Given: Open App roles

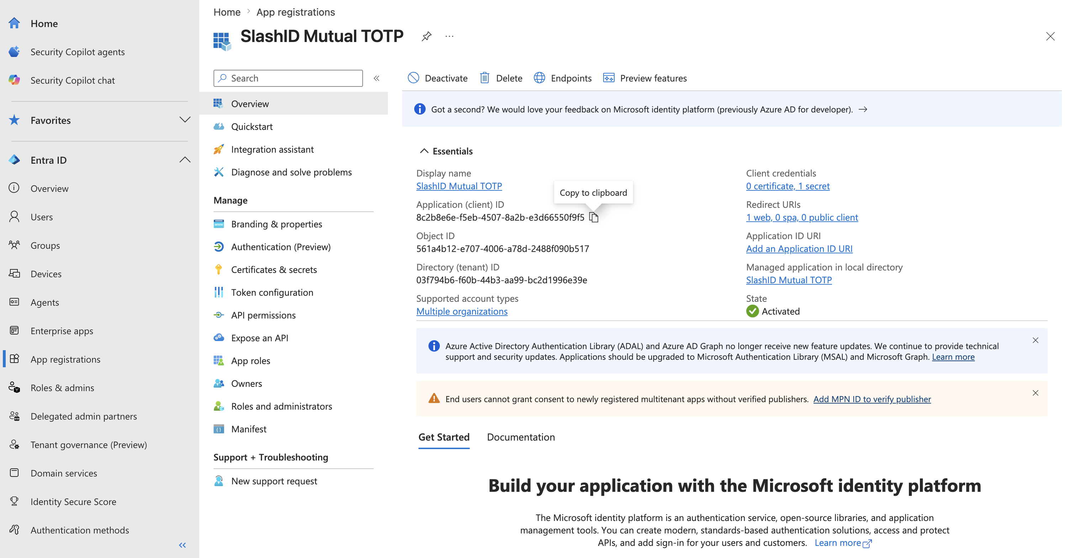Looking at the screenshot, I should pyautogui.click(x=251, y=361).
